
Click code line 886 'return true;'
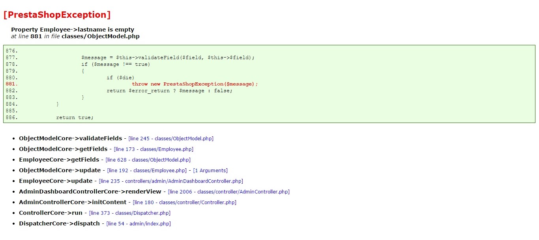75,117
